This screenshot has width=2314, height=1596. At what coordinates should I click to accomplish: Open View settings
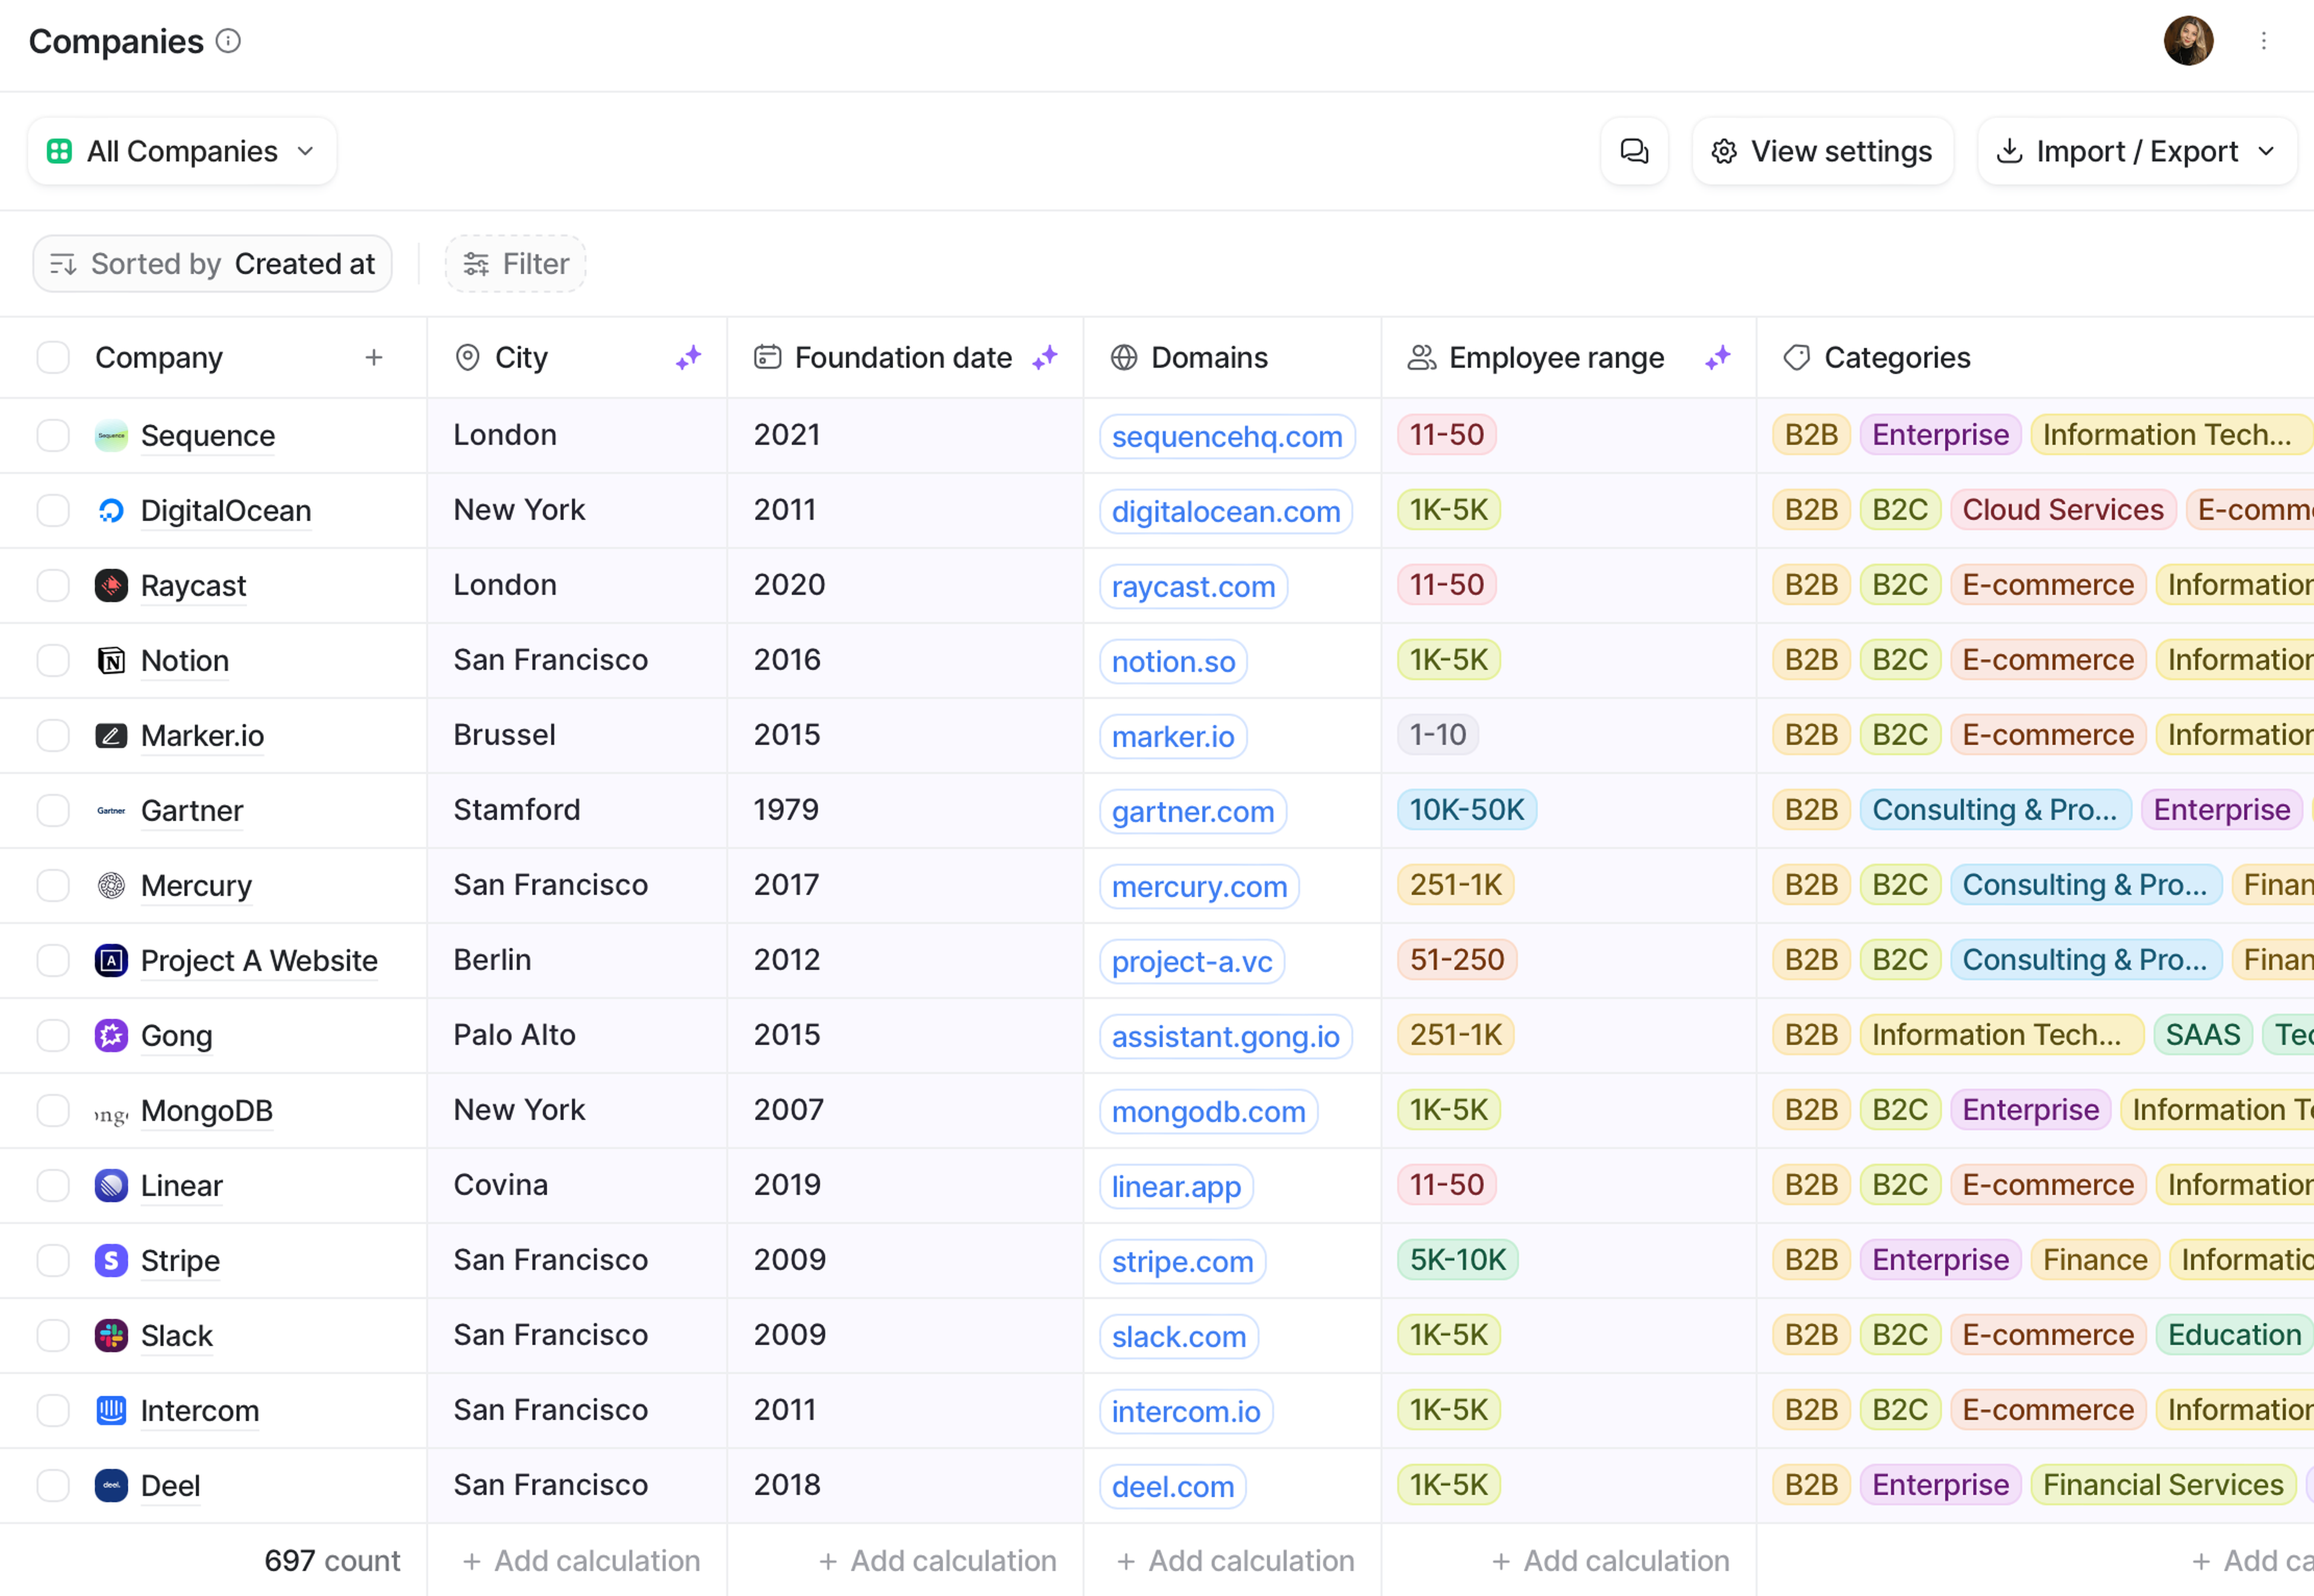(x=1822, y=151)
